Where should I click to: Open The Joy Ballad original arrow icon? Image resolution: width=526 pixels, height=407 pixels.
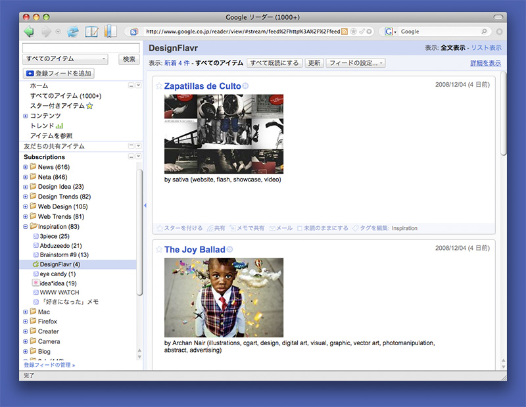click(x=229, y=249)
